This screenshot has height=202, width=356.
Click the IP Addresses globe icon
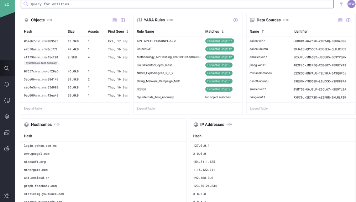(196, 125)
